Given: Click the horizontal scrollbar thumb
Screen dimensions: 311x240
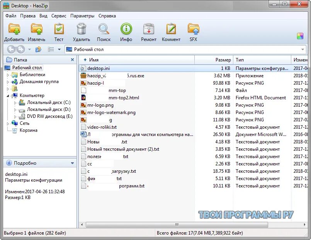Looking at the screenshot, I should (x=177, y=225).
